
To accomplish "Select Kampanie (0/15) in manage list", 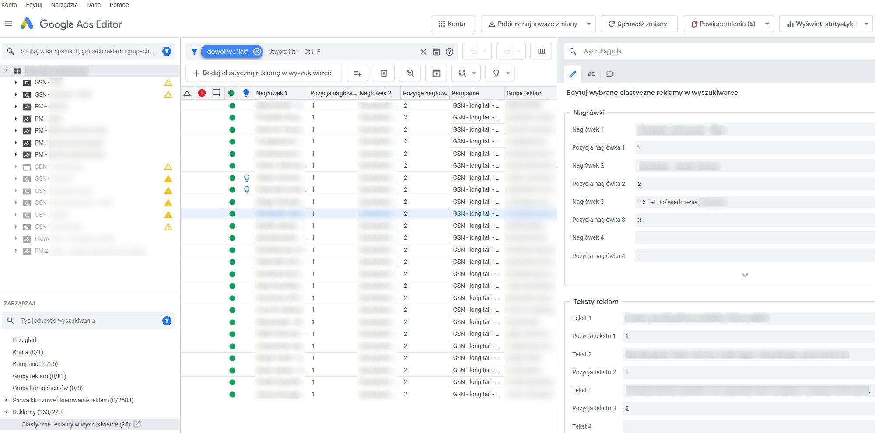I will (x=35, y=364).
